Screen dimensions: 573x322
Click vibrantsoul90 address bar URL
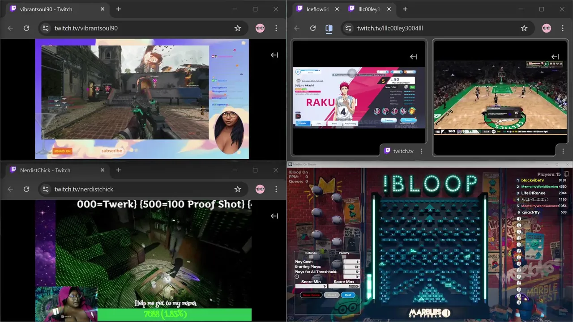pos(86,28)
